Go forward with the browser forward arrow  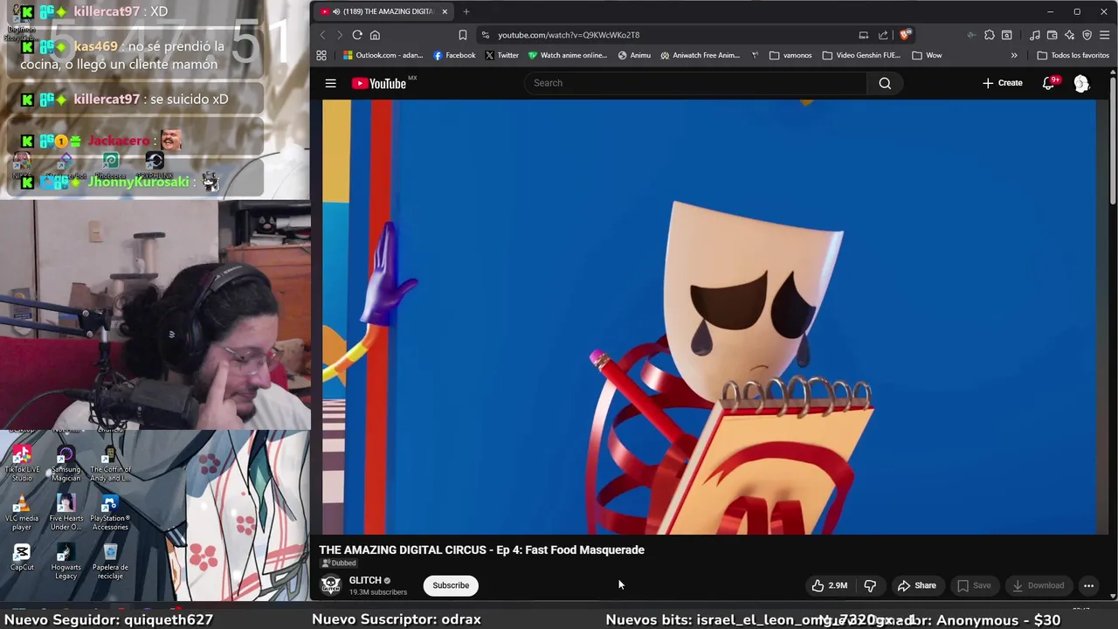(339, 35)
